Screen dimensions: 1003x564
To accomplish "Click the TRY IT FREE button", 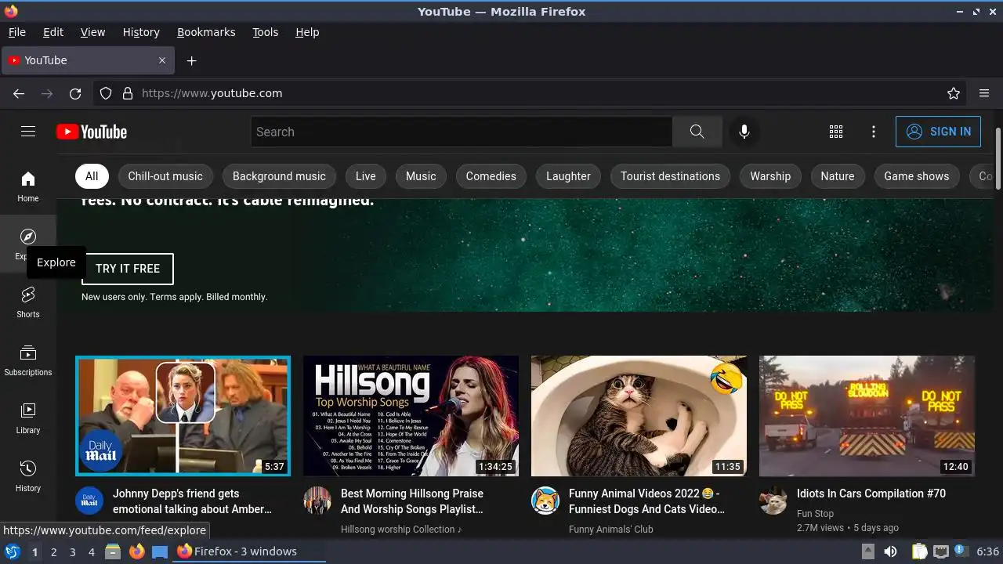I will (x=128, y=269).
